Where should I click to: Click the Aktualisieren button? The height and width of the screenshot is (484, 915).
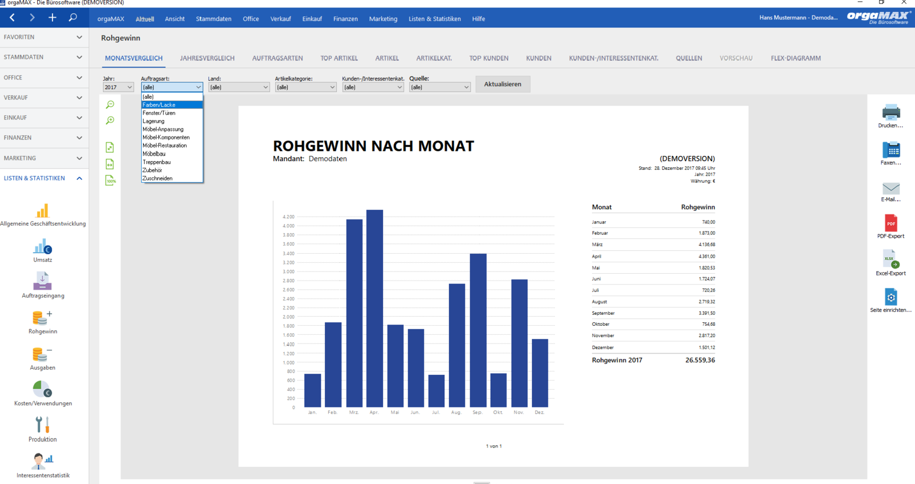[x=503, y=84]
